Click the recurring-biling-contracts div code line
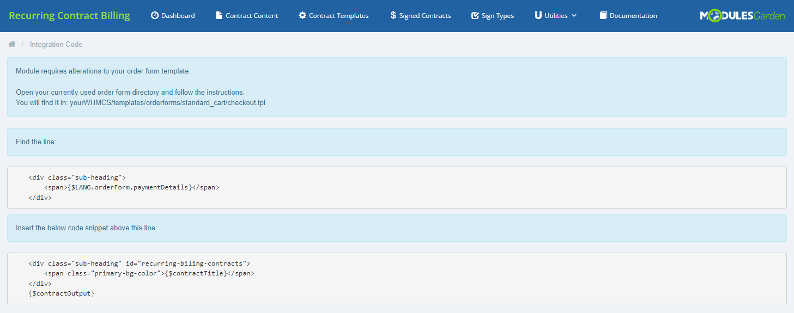 pos(139,263)
